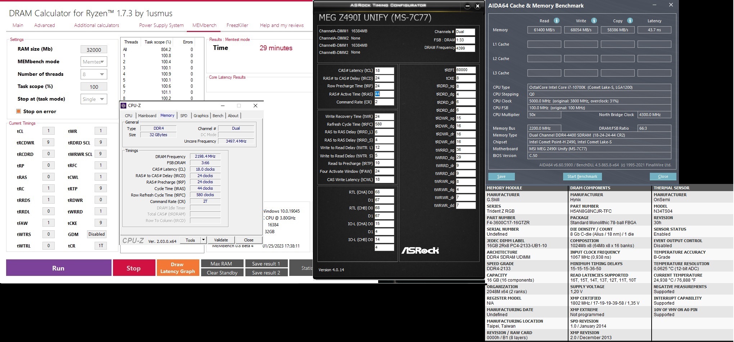Click the part number F4-3600C17-16GTZR
734x342 pixels.
coord(508,223)
